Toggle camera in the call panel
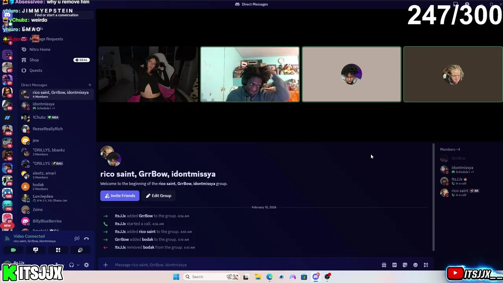This screenshot has height=283, width=503. [13, 250]
